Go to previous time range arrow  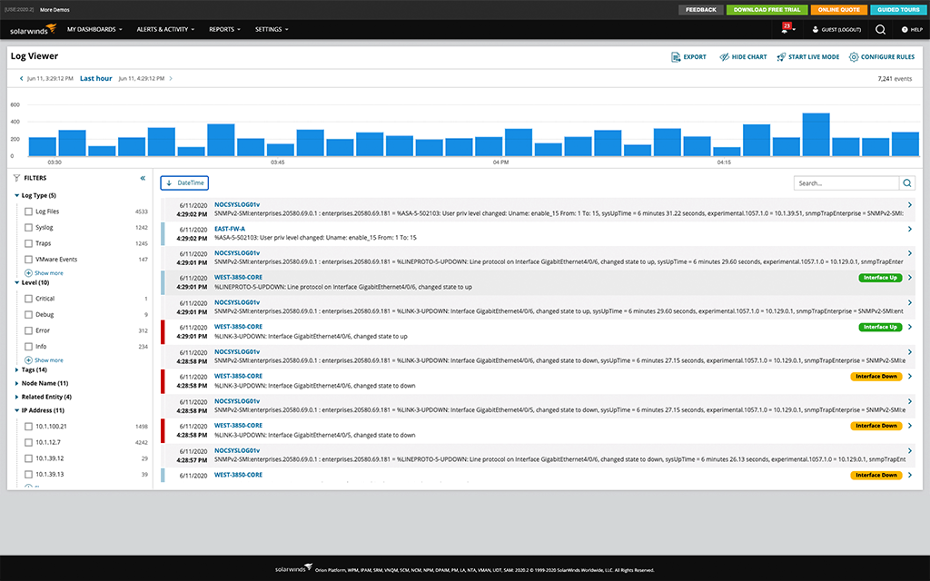coord(22,78)
